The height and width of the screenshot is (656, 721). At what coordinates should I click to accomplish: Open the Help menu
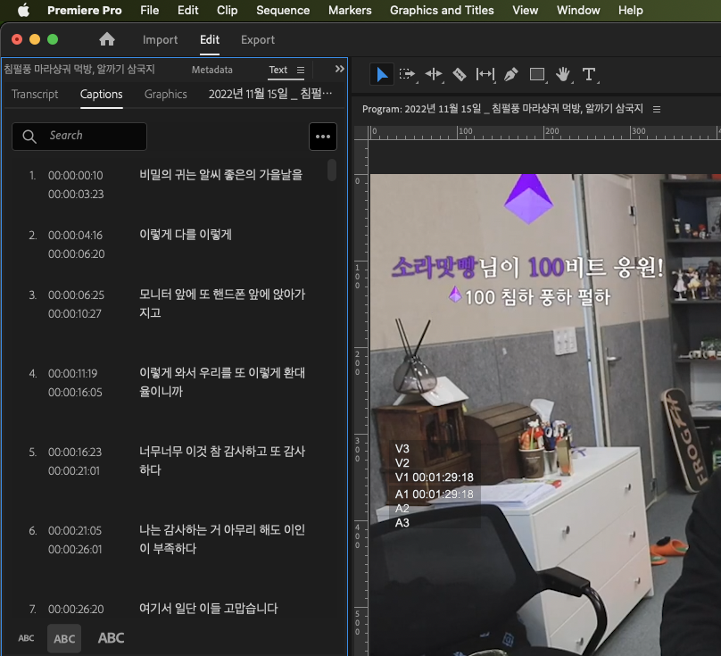[x=630, y=10]
